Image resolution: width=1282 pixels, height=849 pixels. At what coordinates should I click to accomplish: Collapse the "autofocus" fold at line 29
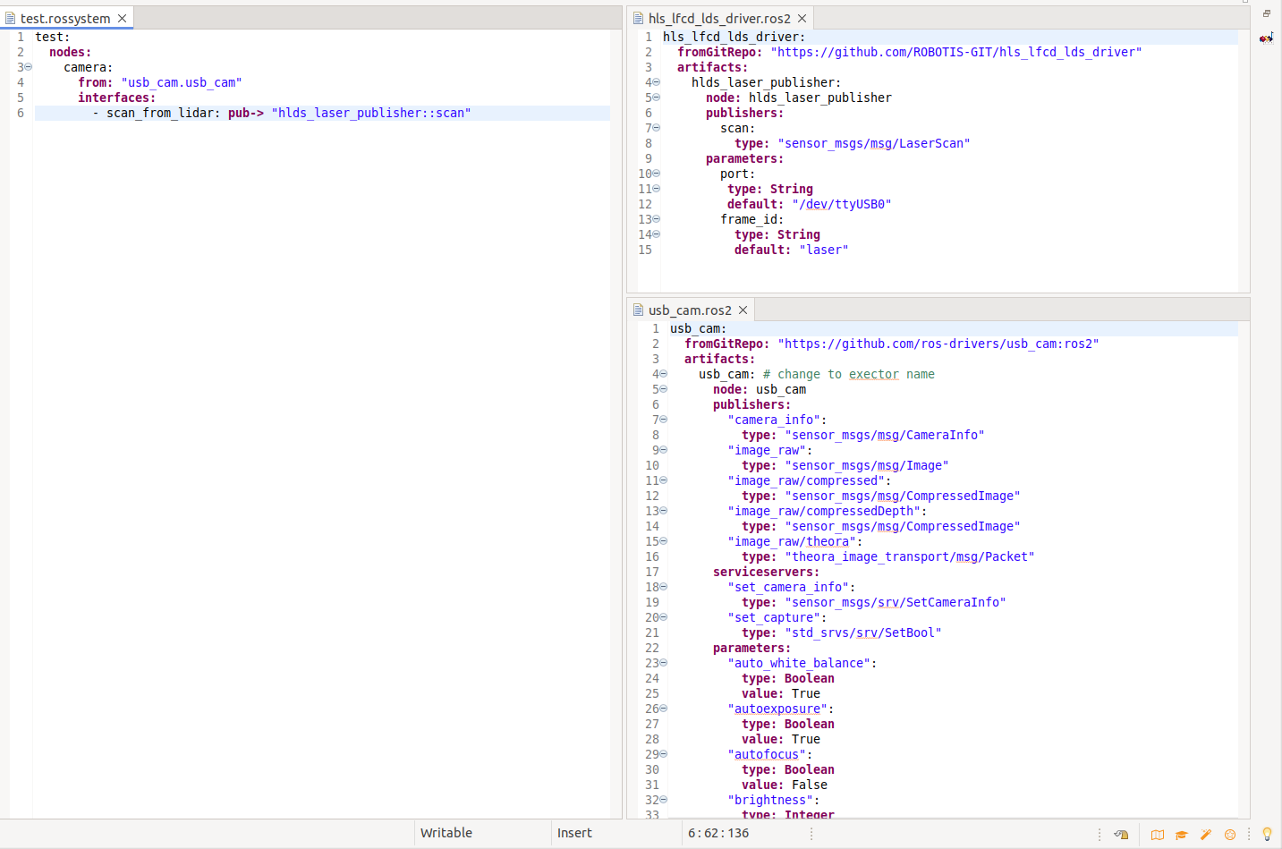click(664, 754)
